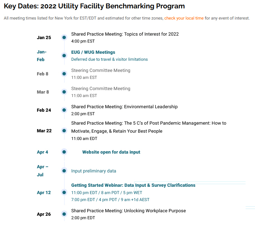Select the Jan-Feb timeline marker dot

click(64, 56)
